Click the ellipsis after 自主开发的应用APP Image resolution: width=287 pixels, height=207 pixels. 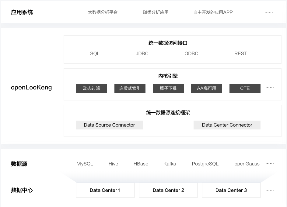pyautogui.click(x=269, y=12)
